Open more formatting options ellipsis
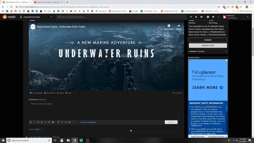 pos(73,122)
